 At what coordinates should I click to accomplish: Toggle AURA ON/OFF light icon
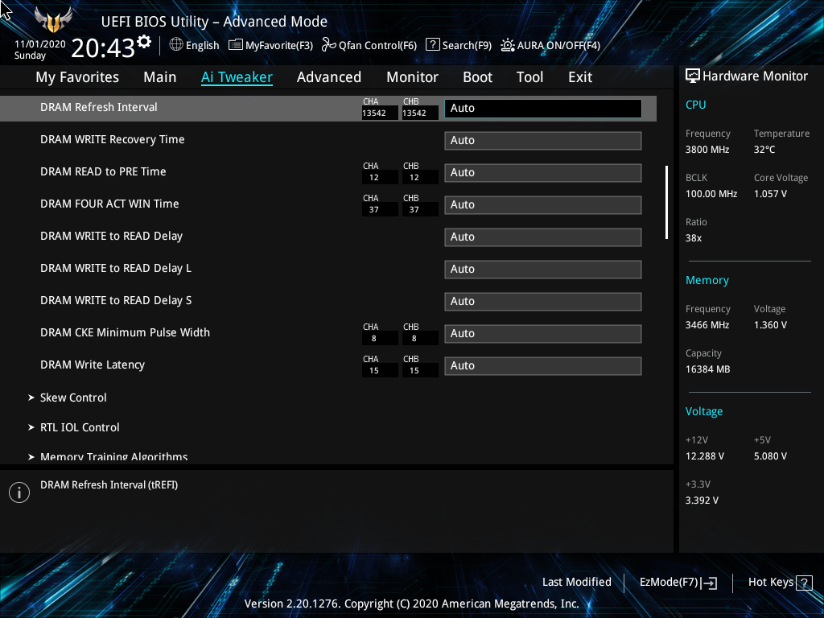point(507,45)
